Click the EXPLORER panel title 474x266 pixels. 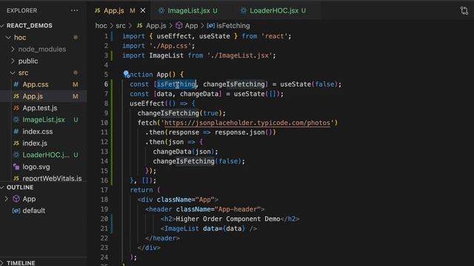tap(21, 10)
